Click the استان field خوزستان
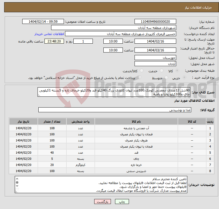219x209 pixels. pos(155,58)
